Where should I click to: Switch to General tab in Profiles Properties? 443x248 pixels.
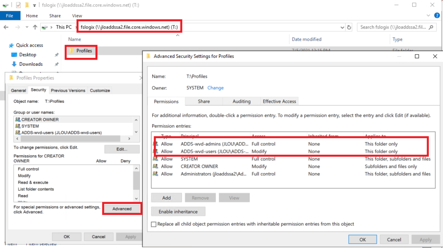pyautogui.click(x=18, y=90)
